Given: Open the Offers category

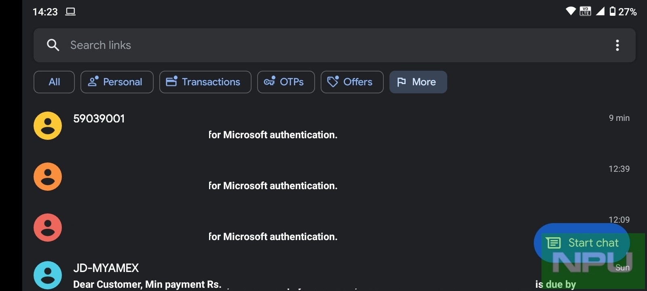Looking at the screenshot, I should (352, 82).
